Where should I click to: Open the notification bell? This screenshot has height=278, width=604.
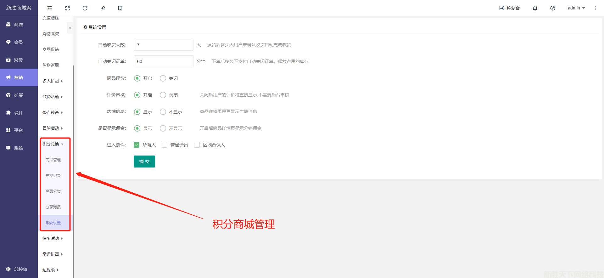(535, 8)
